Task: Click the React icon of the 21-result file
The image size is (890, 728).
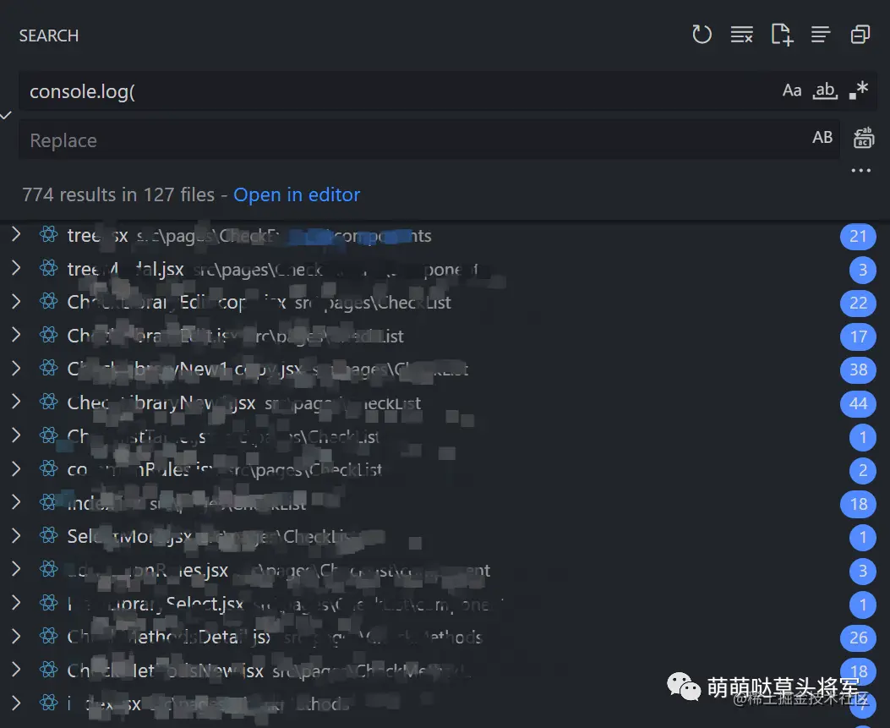Action: click(49, 234)
